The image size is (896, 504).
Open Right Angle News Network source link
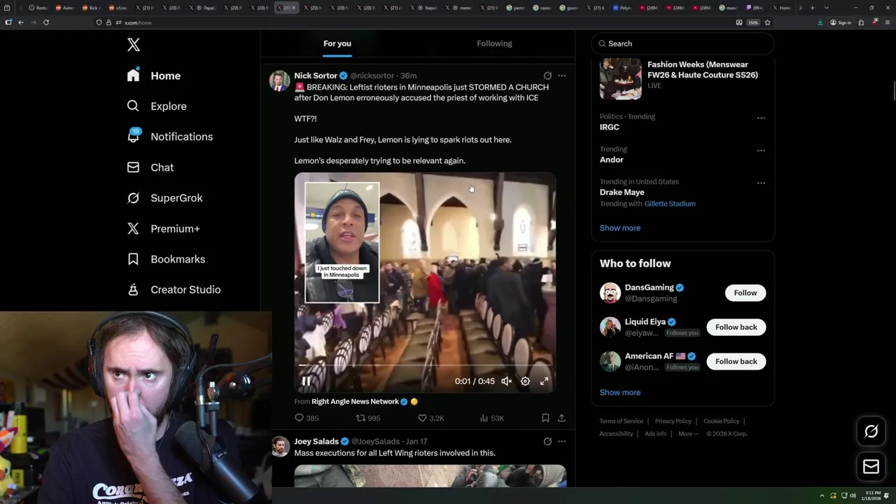[355, 402]
